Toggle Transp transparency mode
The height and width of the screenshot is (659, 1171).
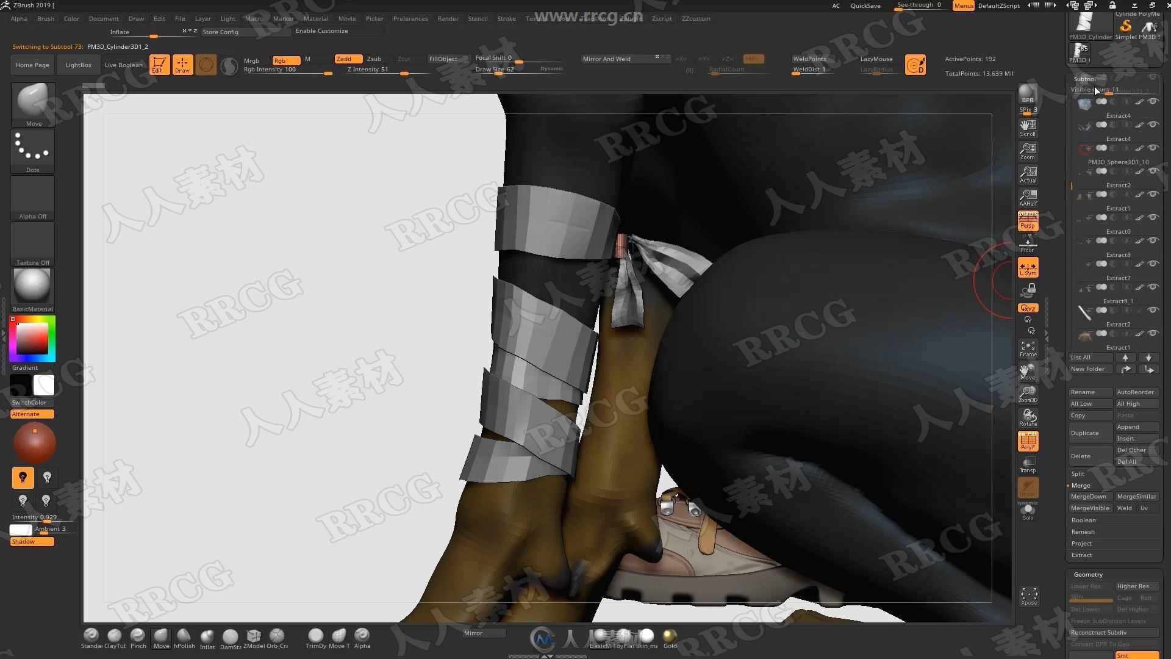click(1028, 464)
